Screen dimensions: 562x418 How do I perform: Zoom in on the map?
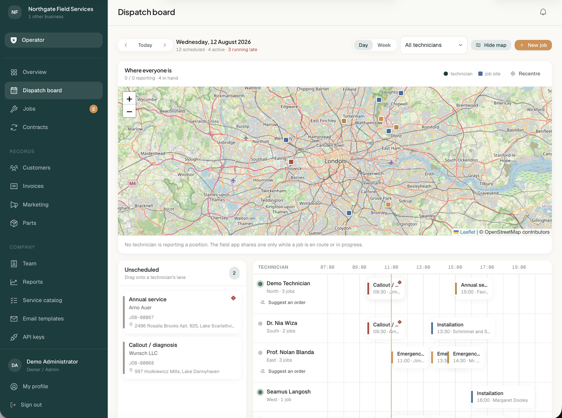coord(129,99)
